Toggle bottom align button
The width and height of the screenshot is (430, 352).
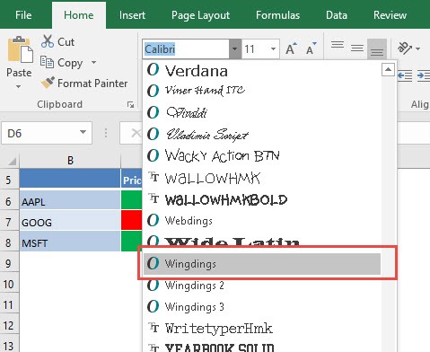pos(377,48)
